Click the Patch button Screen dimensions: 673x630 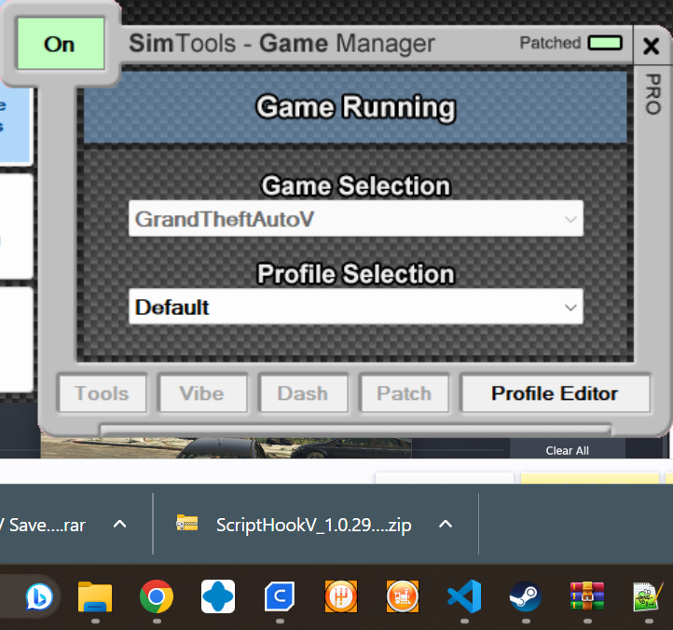pos(405,393)
